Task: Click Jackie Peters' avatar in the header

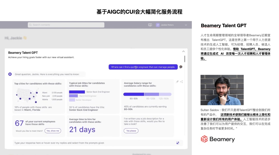Action: 157,25
